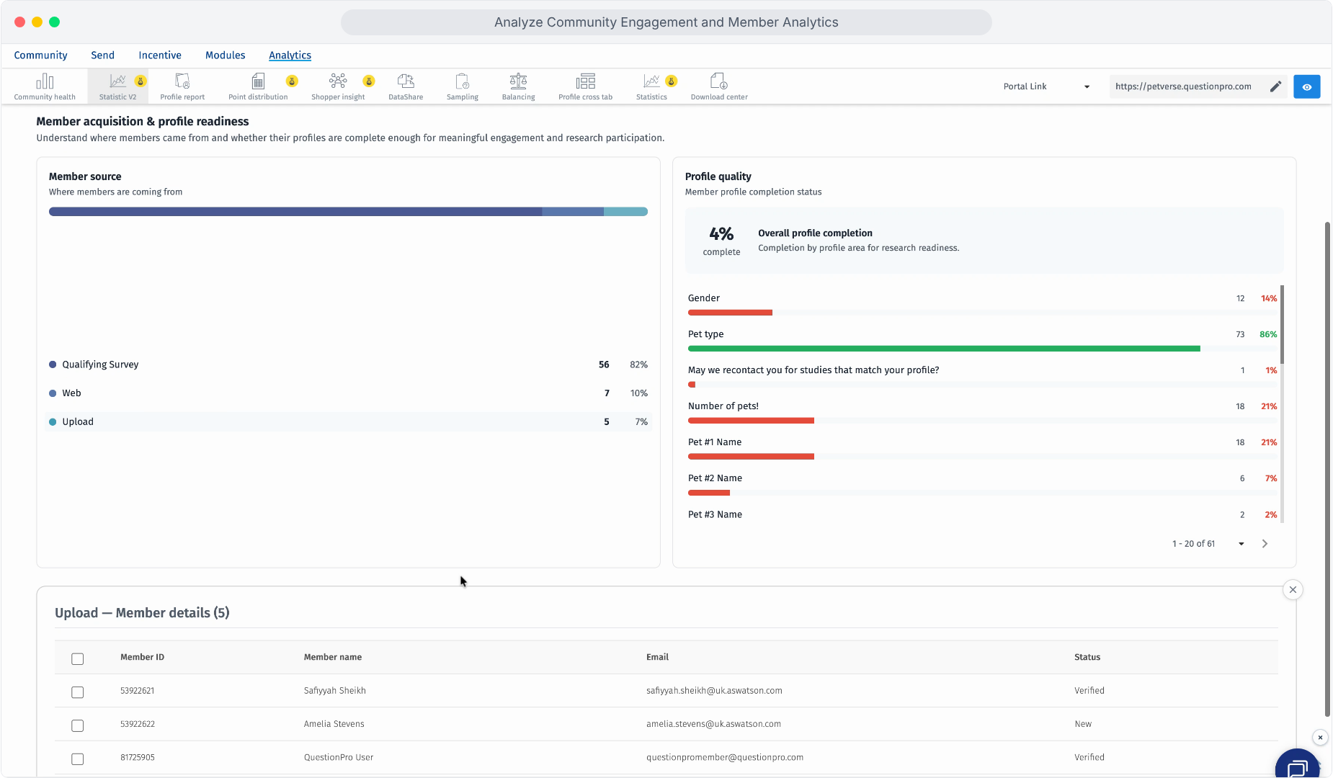The image size is (1333, 778).
Task: Open the Profile cross tab icon
Action: (585, 86)
